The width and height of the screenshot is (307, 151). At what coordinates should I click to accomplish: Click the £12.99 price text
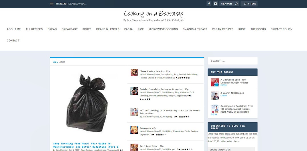coord(223,85)
